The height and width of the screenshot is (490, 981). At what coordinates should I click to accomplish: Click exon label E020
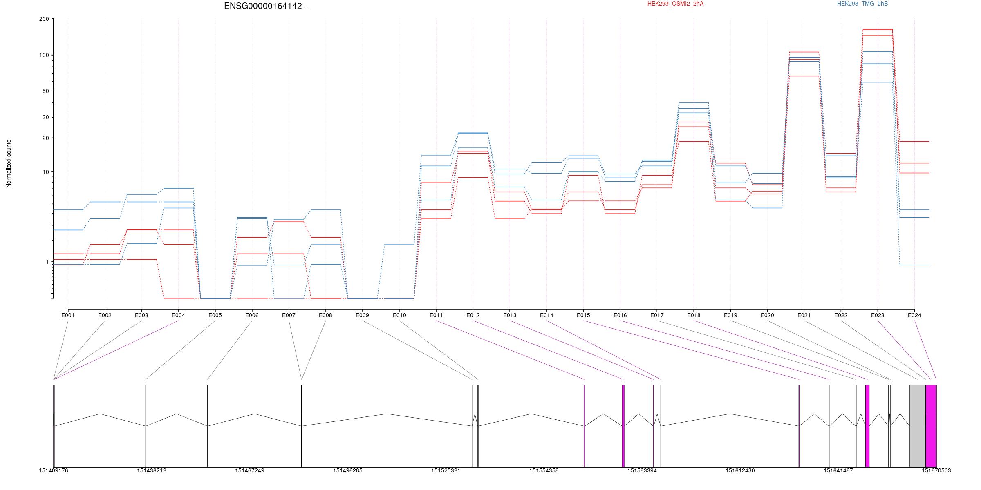tap(767, 315)
